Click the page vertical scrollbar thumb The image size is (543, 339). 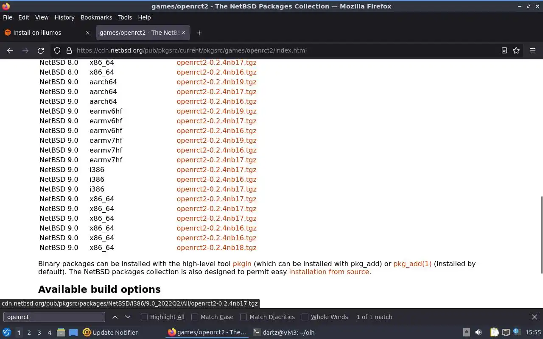[541, 235]
